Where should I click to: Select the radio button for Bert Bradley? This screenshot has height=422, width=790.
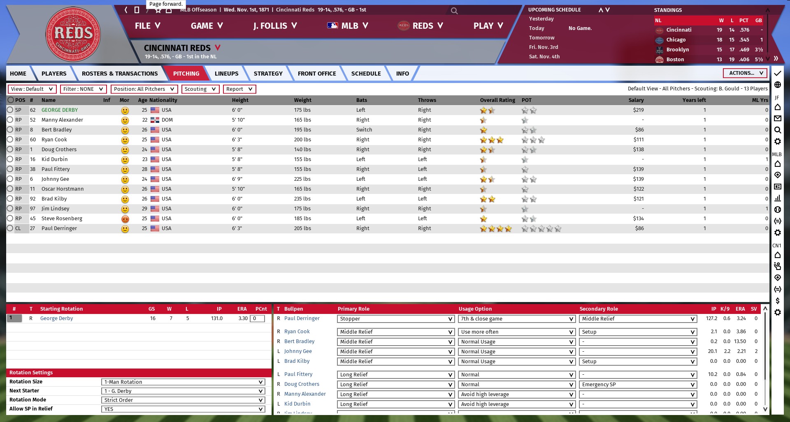tap(10, 129)
